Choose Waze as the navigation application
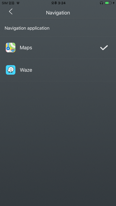This screenshot has width=116, height=206. point(58,70)
